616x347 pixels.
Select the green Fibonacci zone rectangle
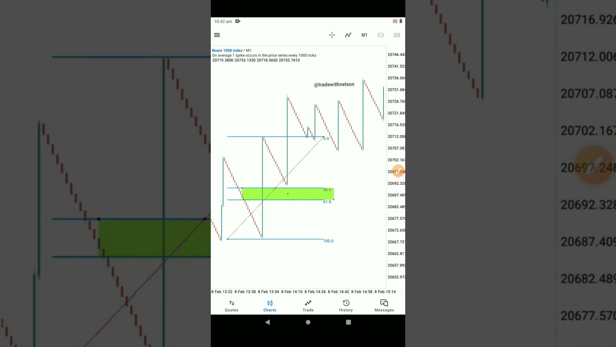[287, 194]
